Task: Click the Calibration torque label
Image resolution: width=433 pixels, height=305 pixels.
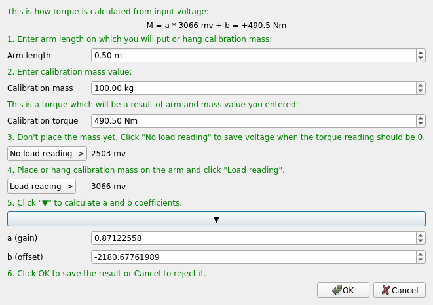Action: (x=43, y=121)
